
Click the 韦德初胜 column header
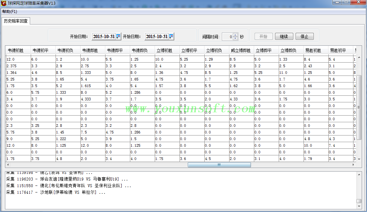pos(16,51)
